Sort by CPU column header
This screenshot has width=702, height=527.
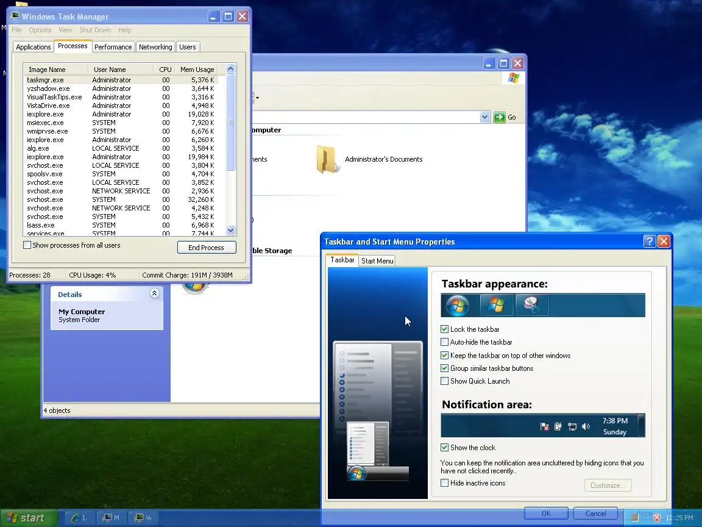pyautogui.click(x=163, y=70)
